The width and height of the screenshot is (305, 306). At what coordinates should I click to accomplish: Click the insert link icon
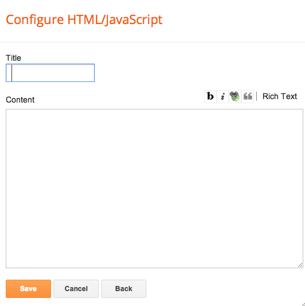235,96
